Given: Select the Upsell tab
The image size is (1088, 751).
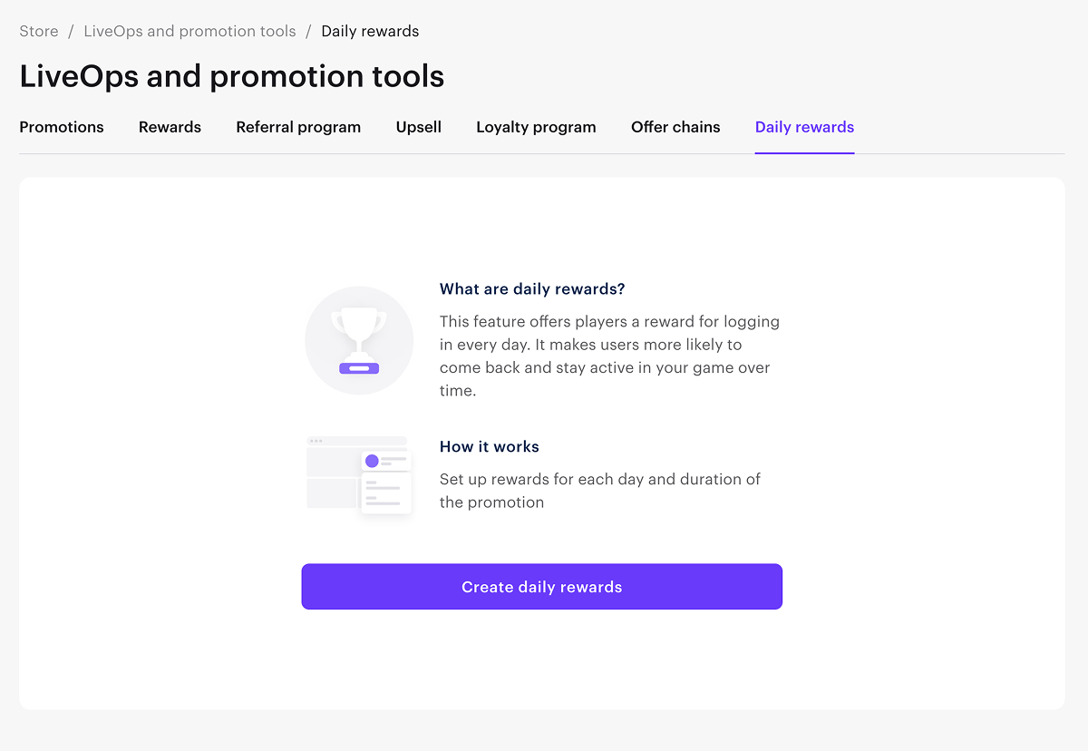Looking at the screenshot, I should pos(419,127).
